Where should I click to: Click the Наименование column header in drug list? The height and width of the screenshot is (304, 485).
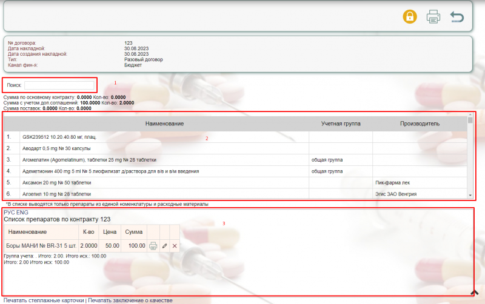point(164,124)
